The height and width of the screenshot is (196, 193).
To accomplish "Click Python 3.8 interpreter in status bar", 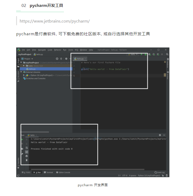I will coord(149,176).
